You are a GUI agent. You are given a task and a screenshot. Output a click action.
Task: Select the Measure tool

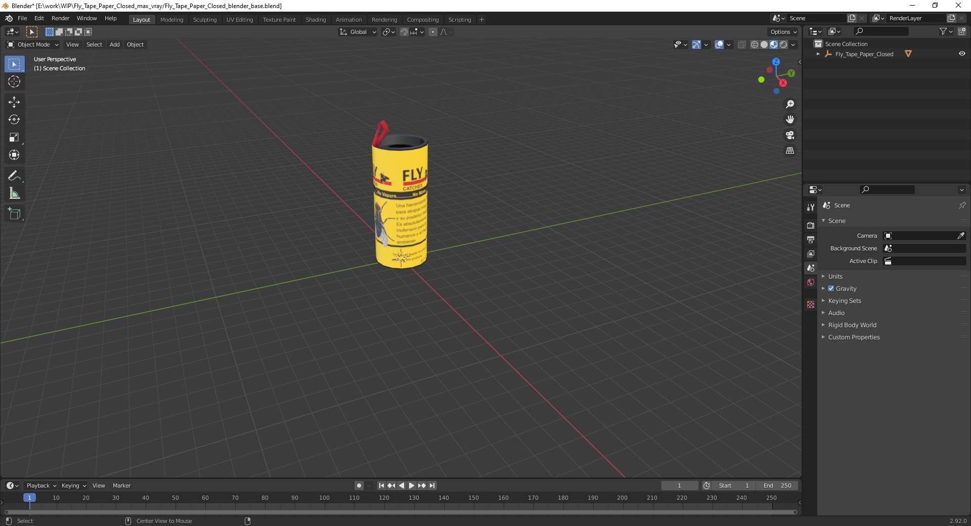(x=14, y=194)
